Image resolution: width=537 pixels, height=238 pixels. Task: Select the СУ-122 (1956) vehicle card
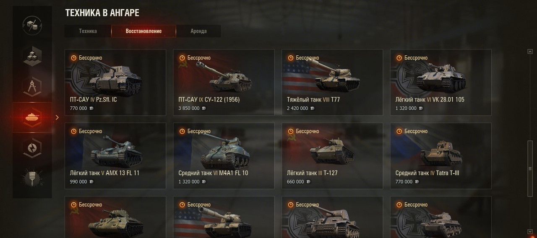(x=224, y=82)
